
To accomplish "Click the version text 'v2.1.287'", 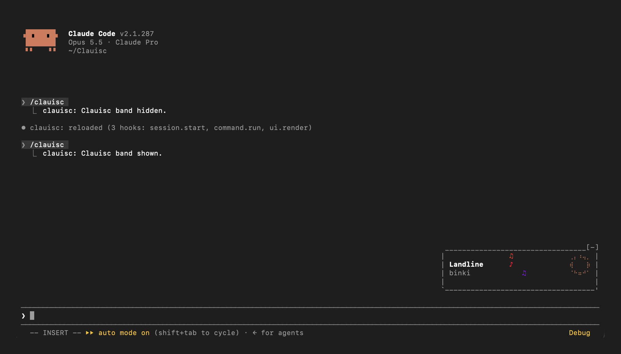I will 137,34.
